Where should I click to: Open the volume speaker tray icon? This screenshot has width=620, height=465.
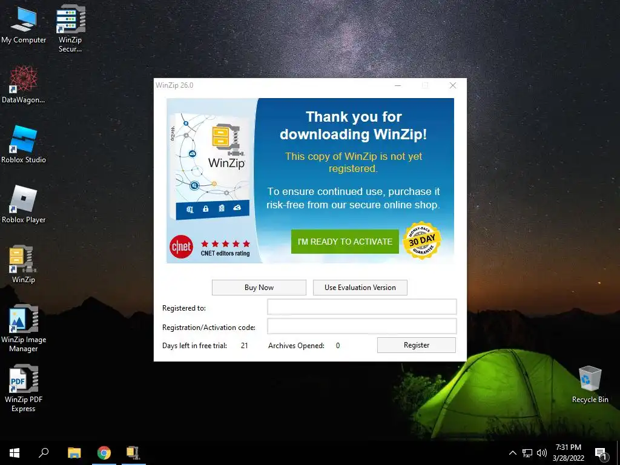pyautogui.click(x=542, y=453)
